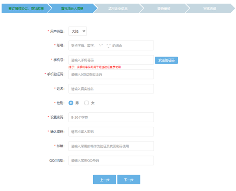The width and height of the screenshot is (236, 191).
Task: Select the 审核完成 step
Action: (212, 8)
